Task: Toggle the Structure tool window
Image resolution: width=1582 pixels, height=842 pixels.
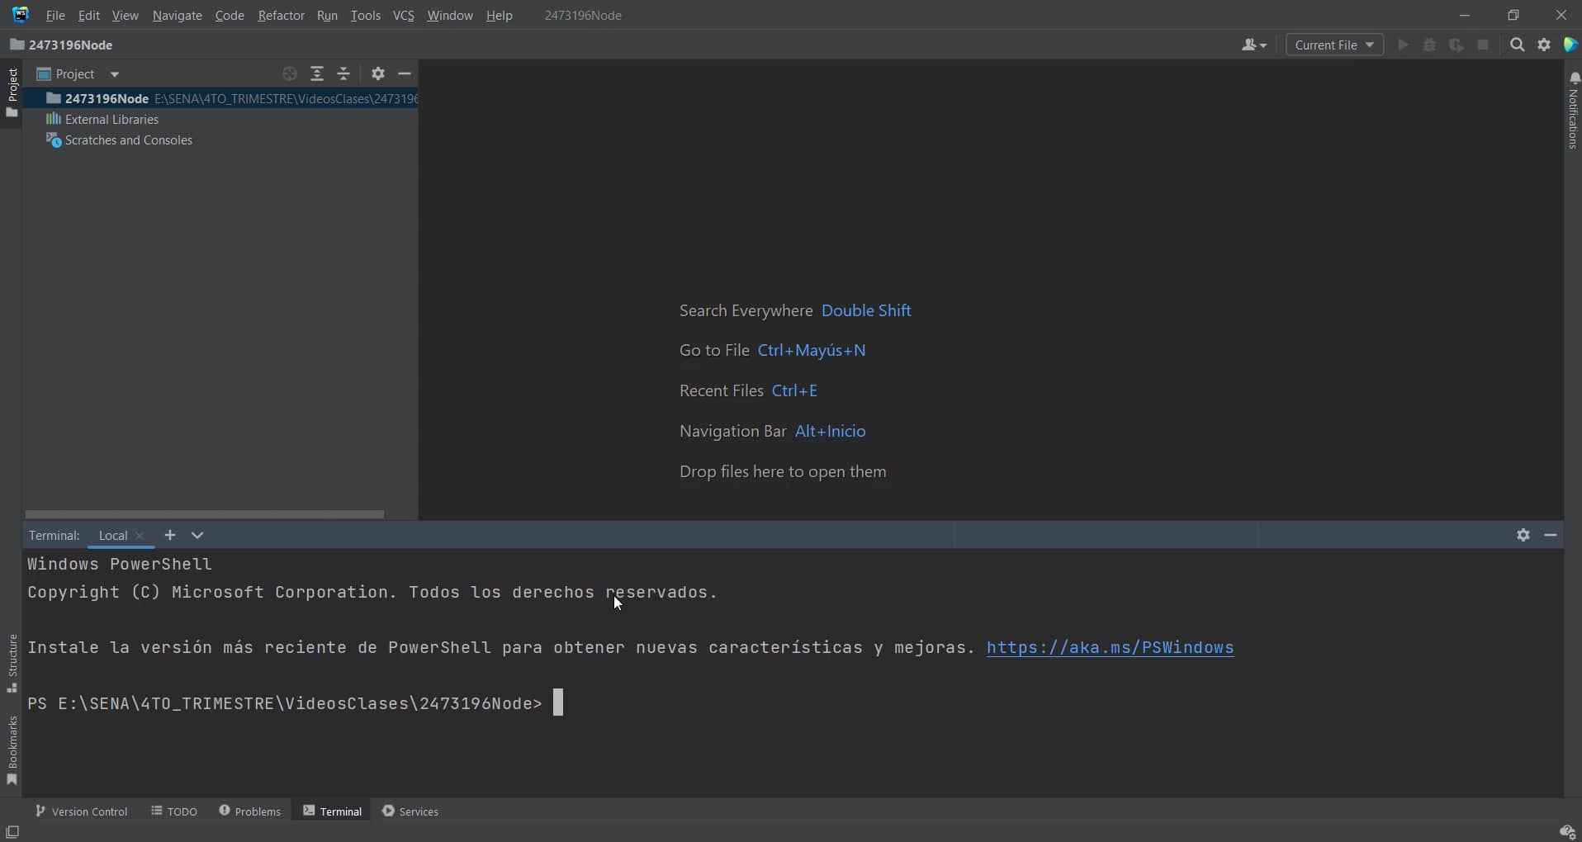Action: click(12, 660)
